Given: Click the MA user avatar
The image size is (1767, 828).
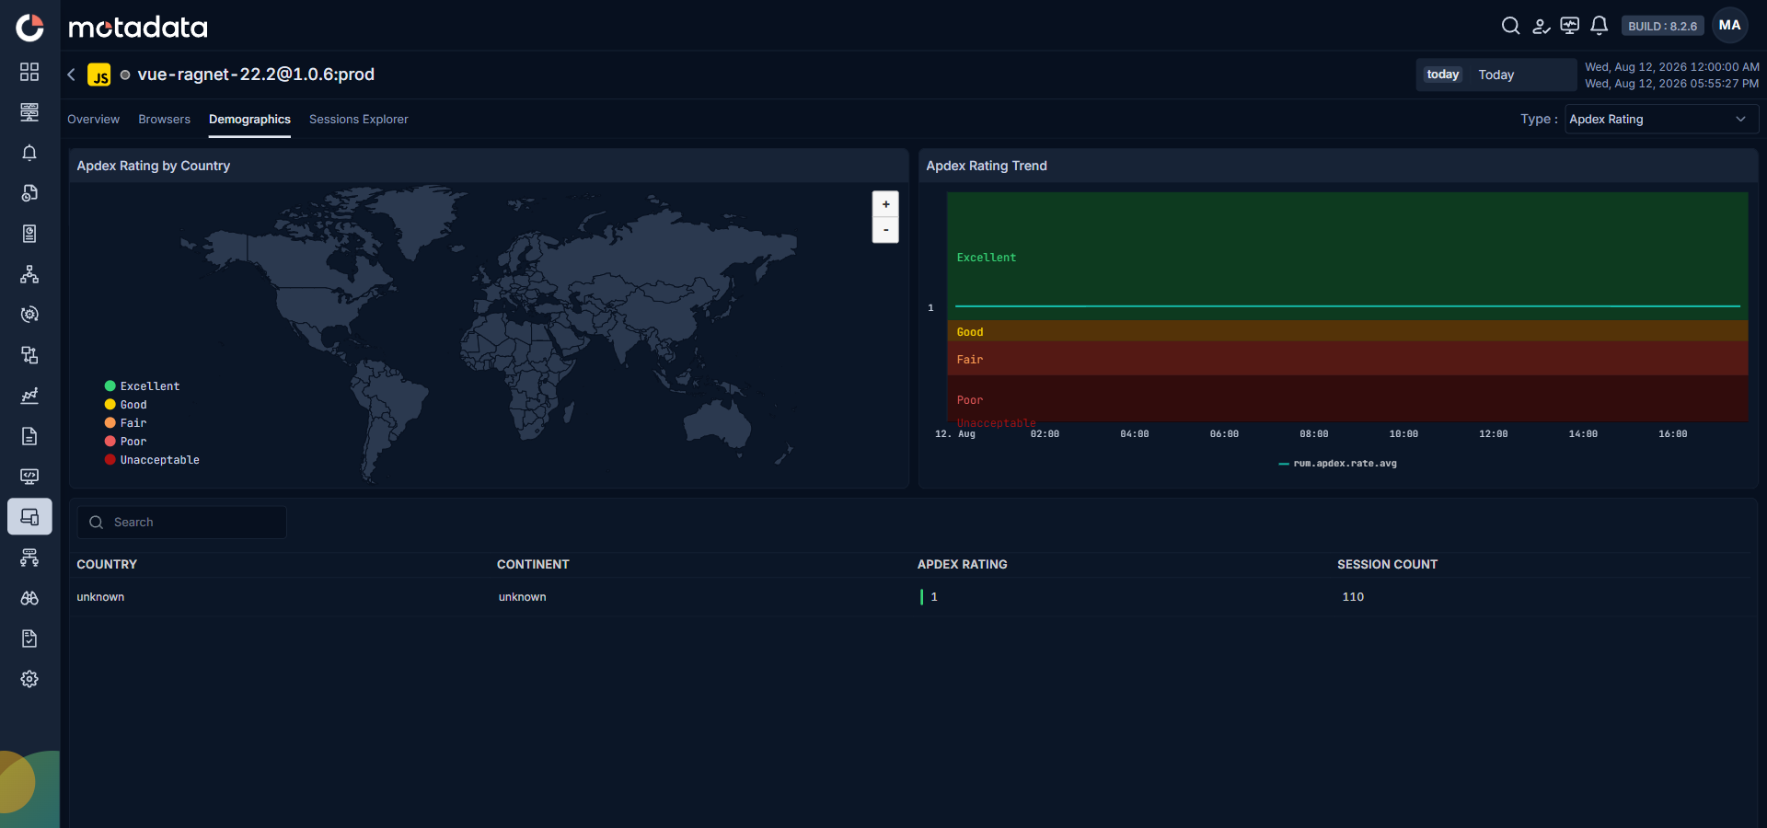Looking at the screenshot, I should (1730, 26).
